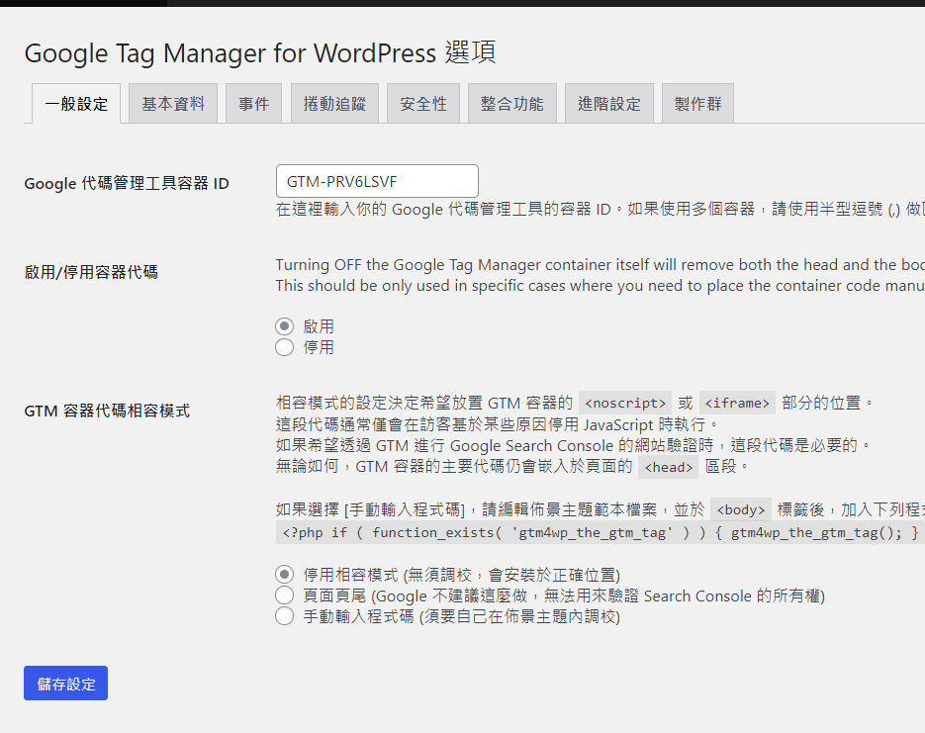The height and width of the screenshot is (733, 925).
Task: Select the 停用 radio button
Action: (x=284, y=347)
